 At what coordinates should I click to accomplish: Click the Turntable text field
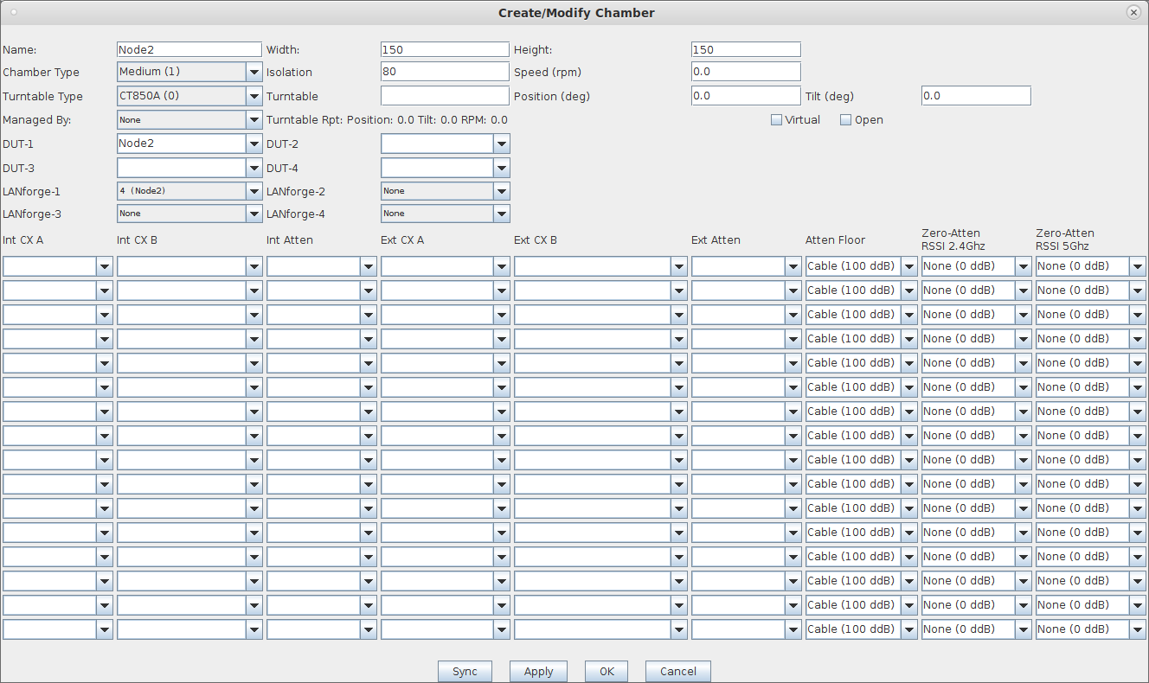[445, 96]
